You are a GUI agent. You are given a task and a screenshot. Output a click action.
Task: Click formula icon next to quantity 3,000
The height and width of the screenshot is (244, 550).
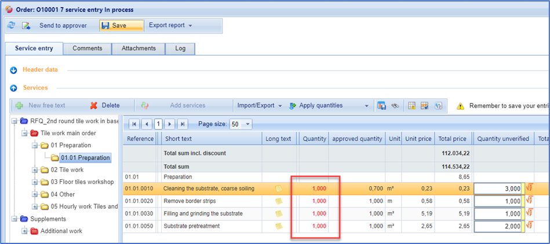pos(529,188)
